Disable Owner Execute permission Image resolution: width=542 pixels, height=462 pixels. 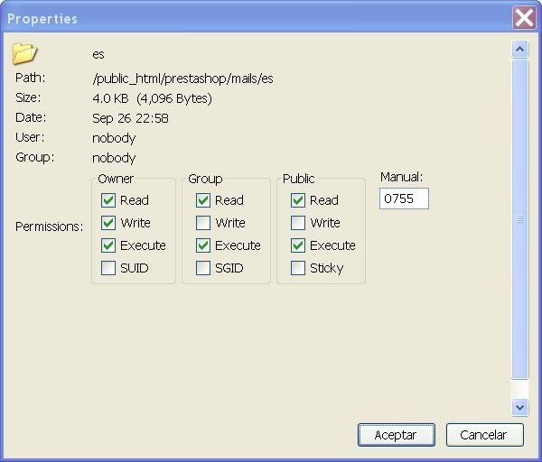pos(108,245)
